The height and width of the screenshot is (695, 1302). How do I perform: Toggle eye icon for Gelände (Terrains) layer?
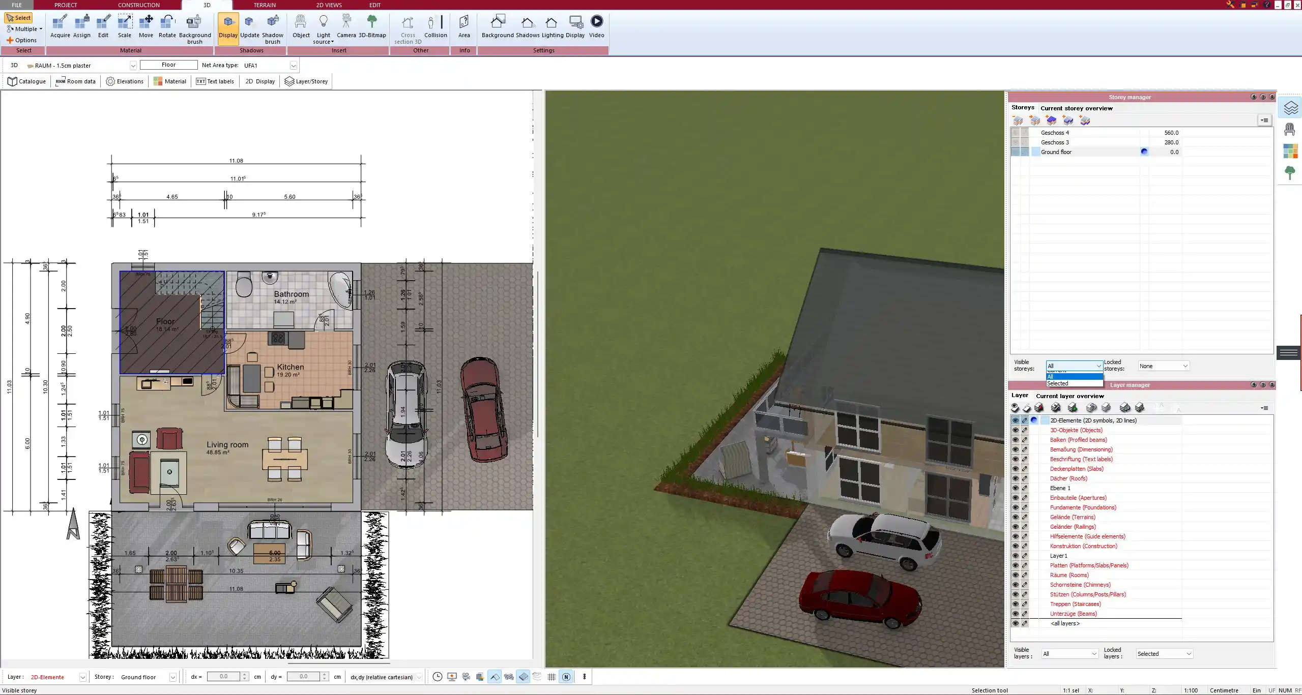tap(1015, 517)
